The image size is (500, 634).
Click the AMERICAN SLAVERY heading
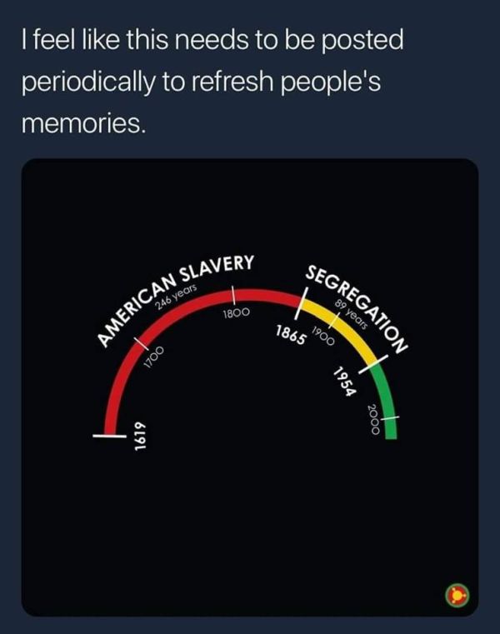pos(175,298)
